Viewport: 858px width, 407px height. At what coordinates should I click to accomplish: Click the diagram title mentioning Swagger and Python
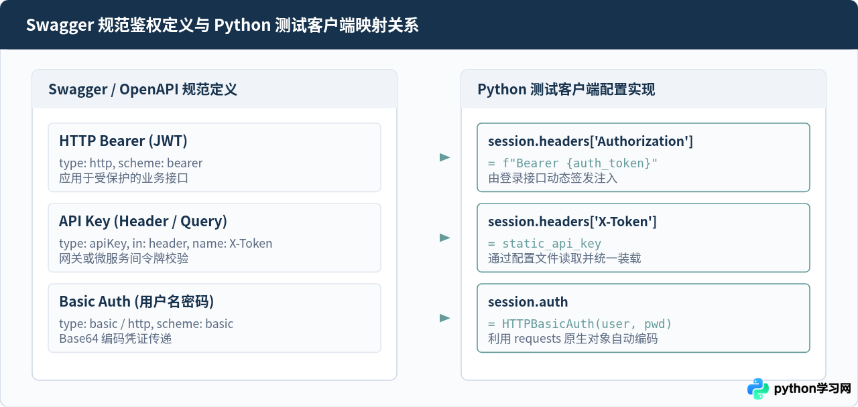coord(222,25)
